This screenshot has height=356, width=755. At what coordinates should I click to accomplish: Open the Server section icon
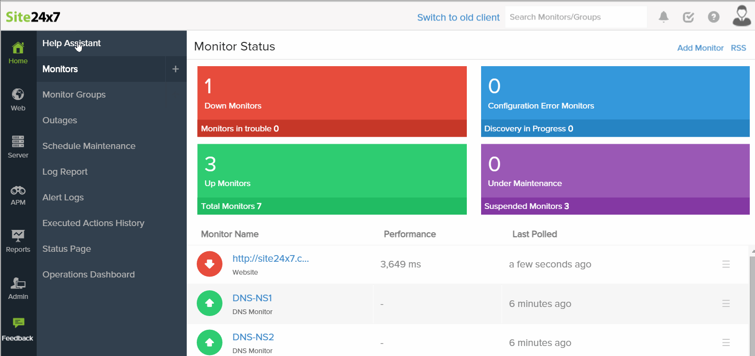[18, 141]
